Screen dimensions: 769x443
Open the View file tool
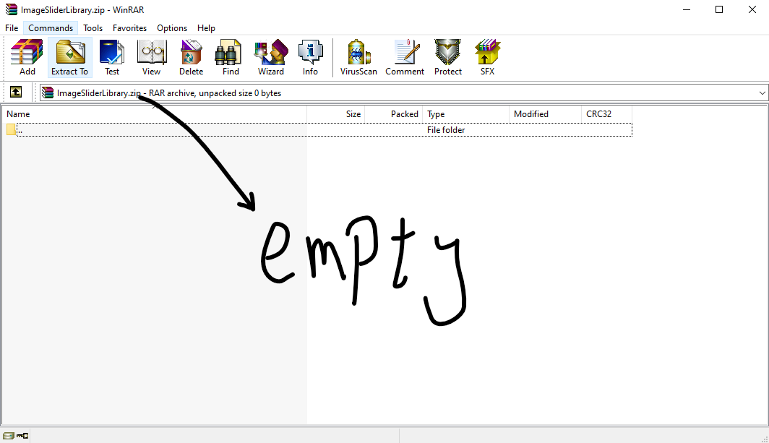[x=152, y=57]
